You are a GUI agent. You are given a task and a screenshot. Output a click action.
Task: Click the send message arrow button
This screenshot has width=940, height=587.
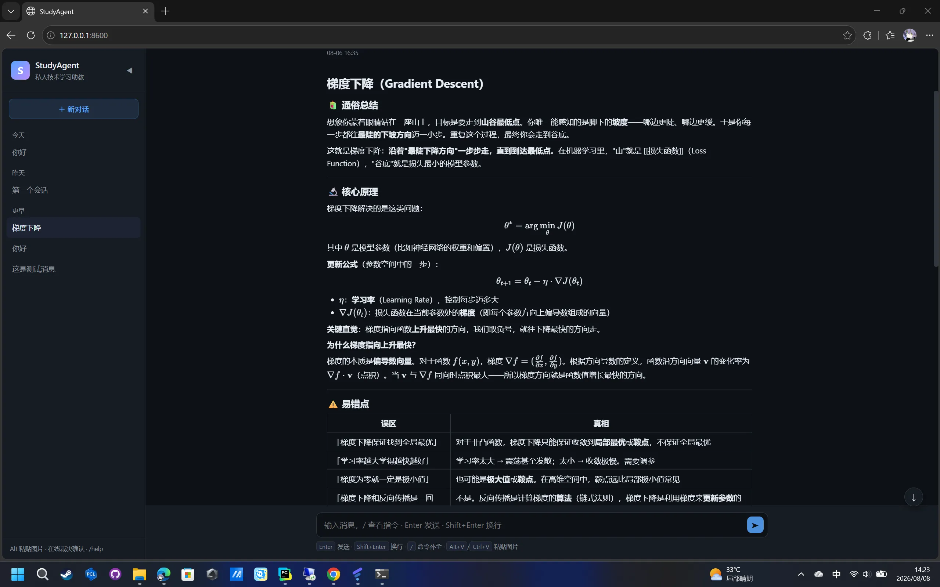click(x=755, y=525)
